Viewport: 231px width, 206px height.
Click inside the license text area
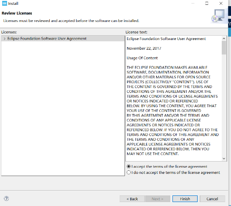[x=174, y=99]
